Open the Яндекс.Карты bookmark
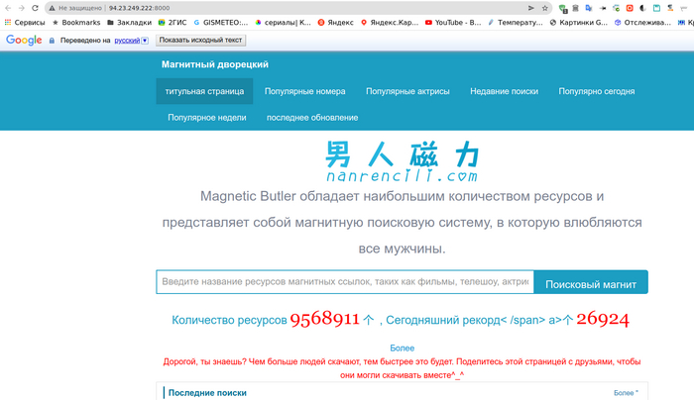 [x=390, y=22]
